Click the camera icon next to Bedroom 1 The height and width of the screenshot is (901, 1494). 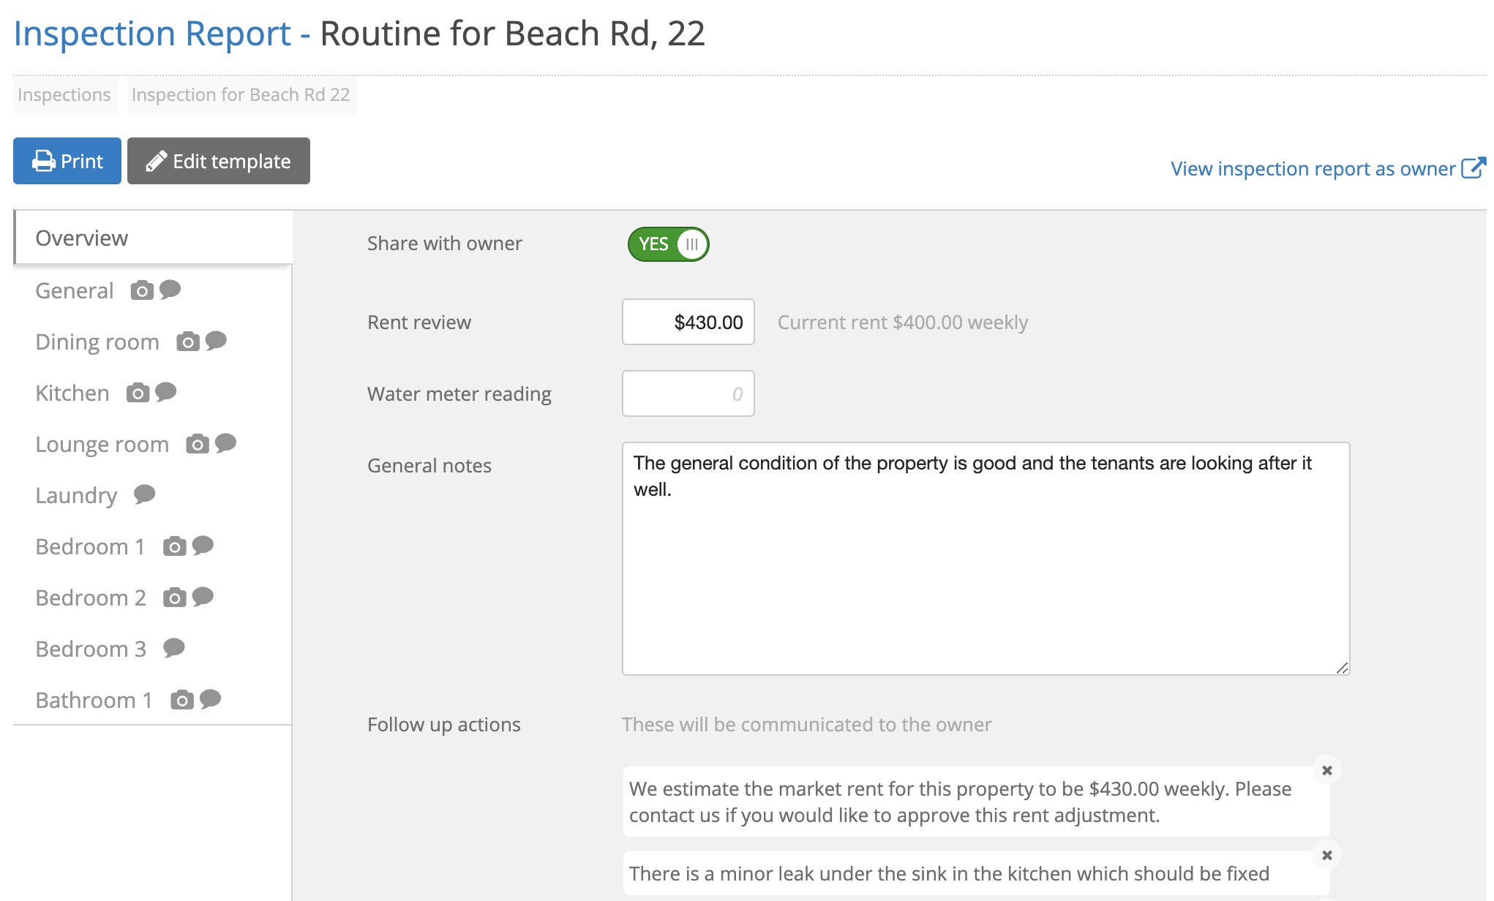pyautogui.click(x=174, y=547)
